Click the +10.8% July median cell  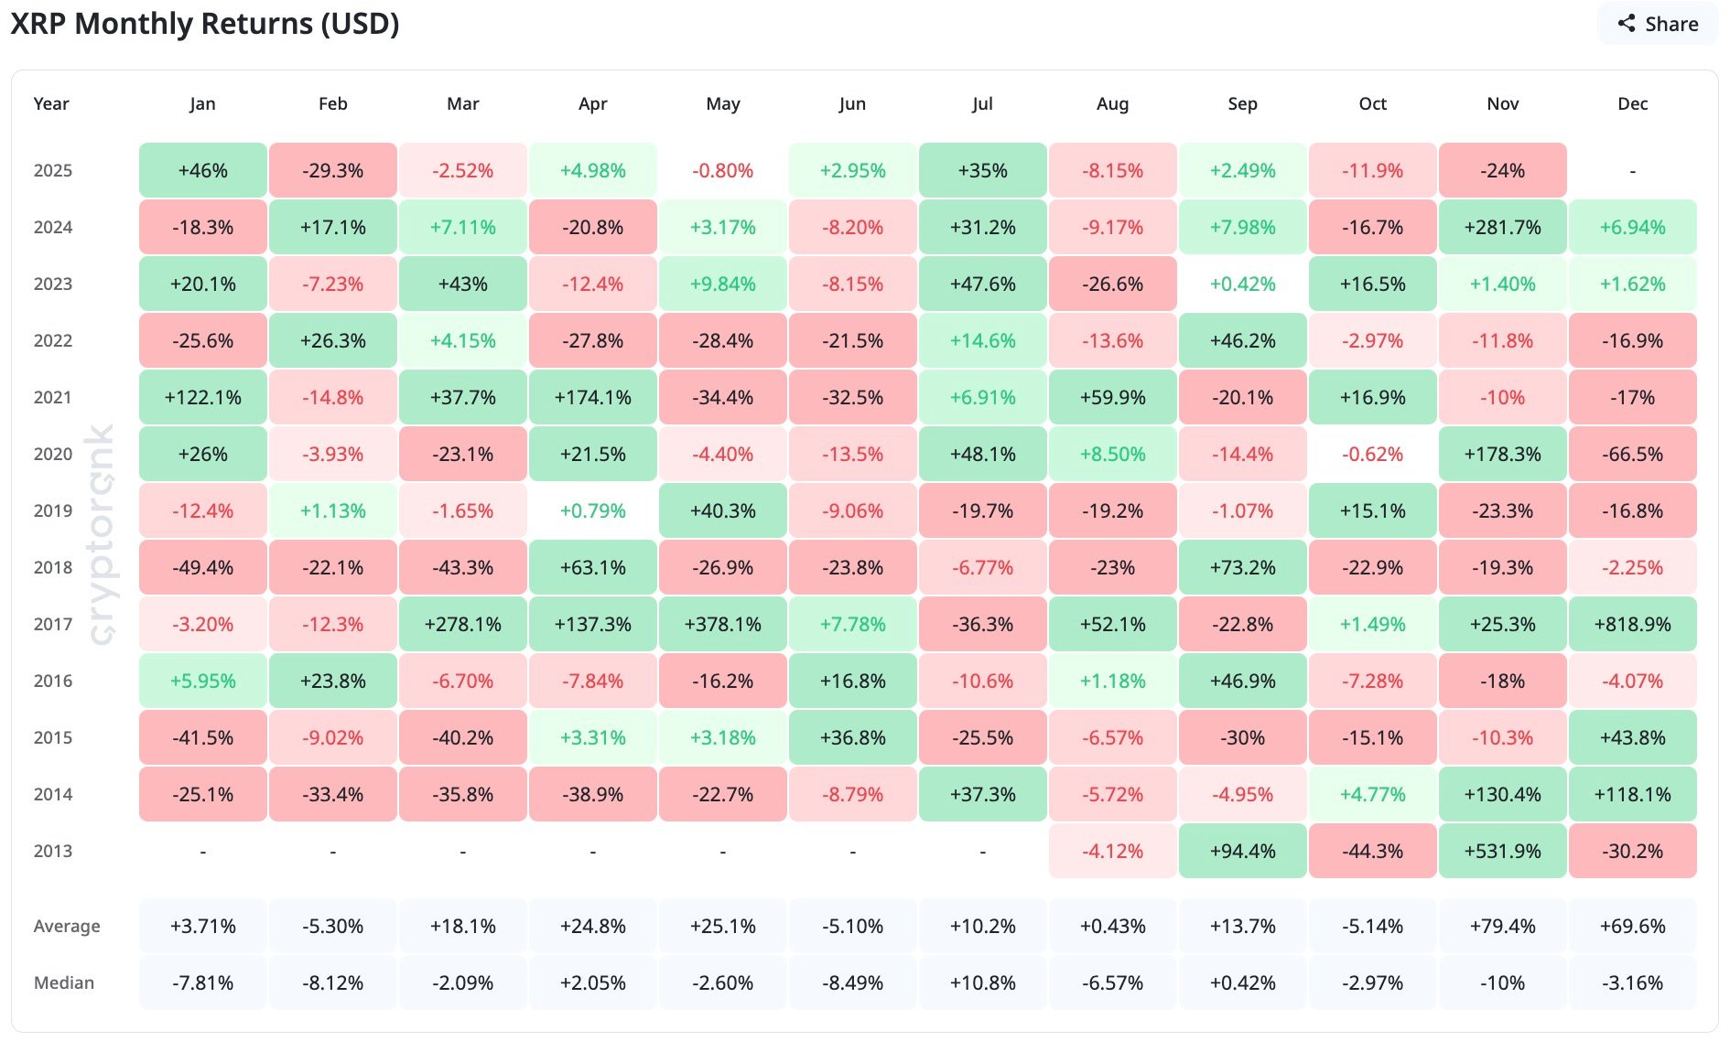point(982,983)
